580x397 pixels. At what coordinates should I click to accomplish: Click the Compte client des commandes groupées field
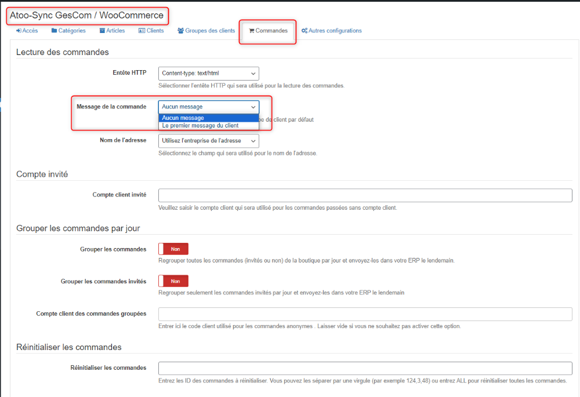coord(365,314)
